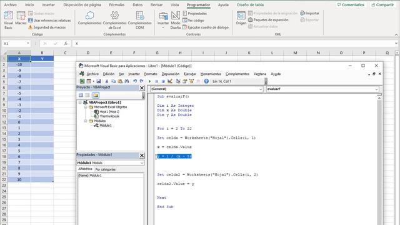This screenshot has width=400, height=225.
Task: Click the Compartir button
Action: [x=382, y=5]
